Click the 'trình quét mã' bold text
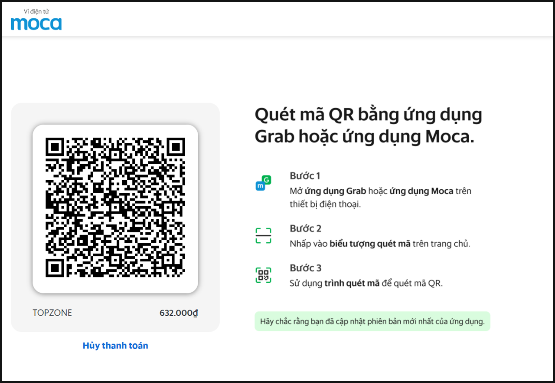The height and width of the screenshot is (383, 555). 352,283
